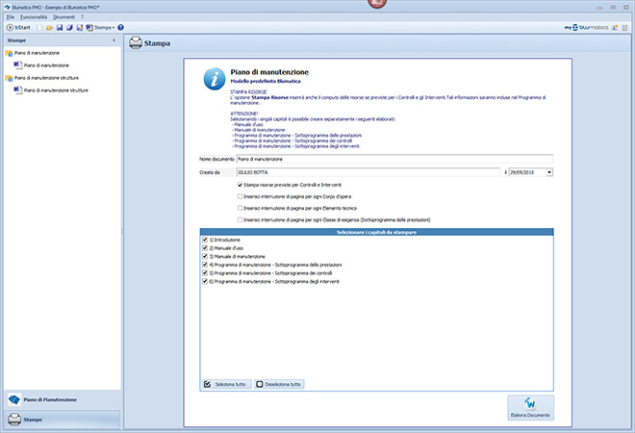
Task: Save using the first floppy disk icon
Action: point(60,28)
